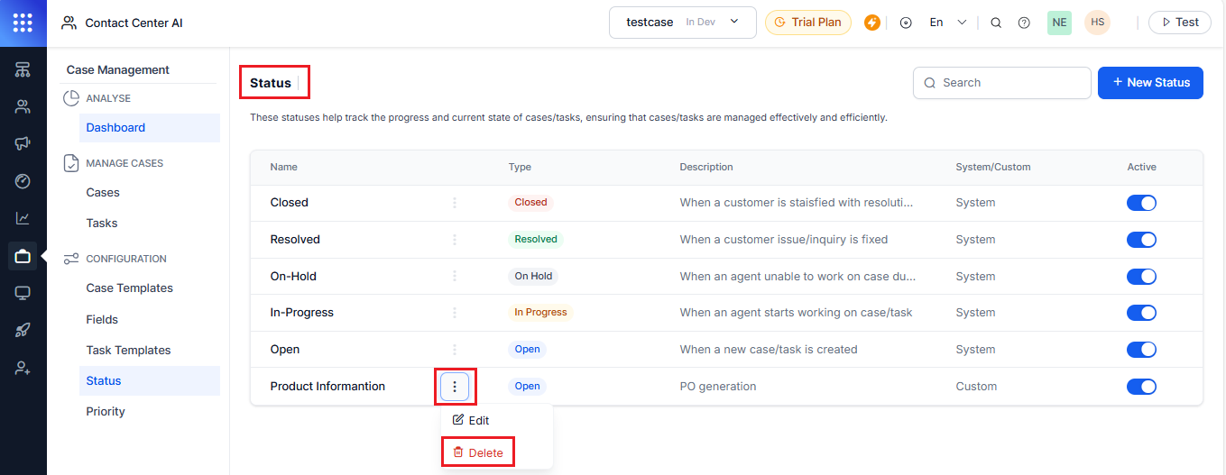1226x475 pixels.
Task: Click the megaphone campaigns sidebar icon
Action: click(23, 143)
